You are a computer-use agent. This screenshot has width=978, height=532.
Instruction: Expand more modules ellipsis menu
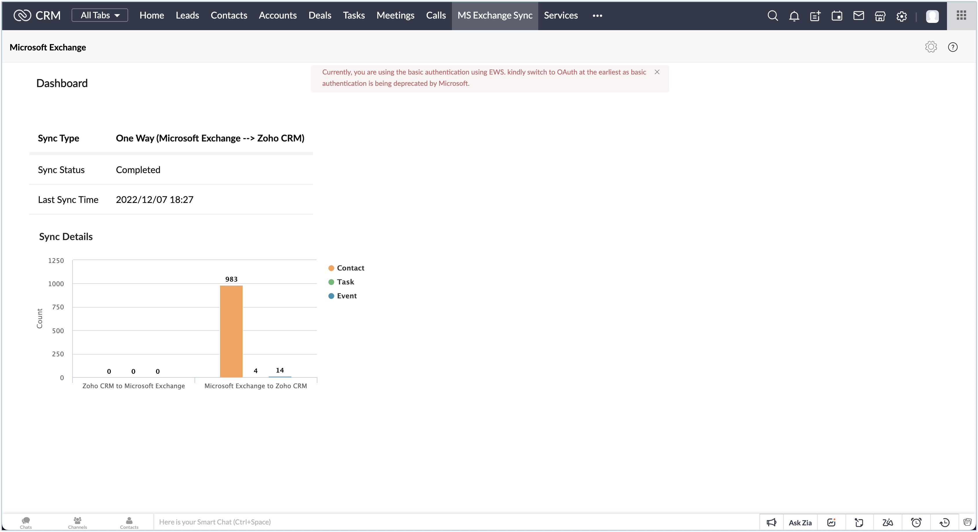coord(597,16)
